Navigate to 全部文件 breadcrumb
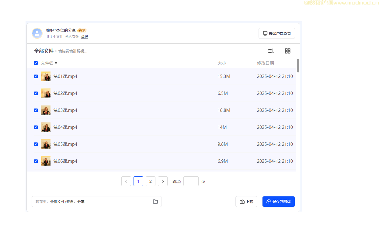Image resolution: width=379 pixels, height=227 pixels. [44, 51]
